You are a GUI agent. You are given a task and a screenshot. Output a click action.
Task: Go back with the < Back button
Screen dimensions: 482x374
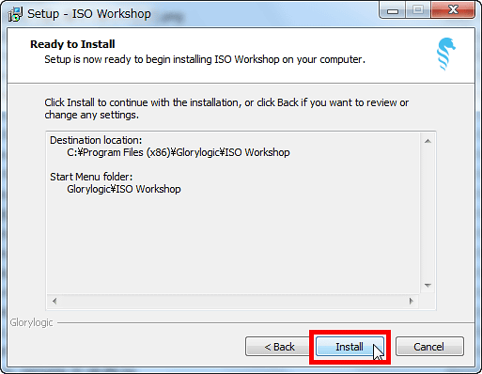tap(279, 347)
